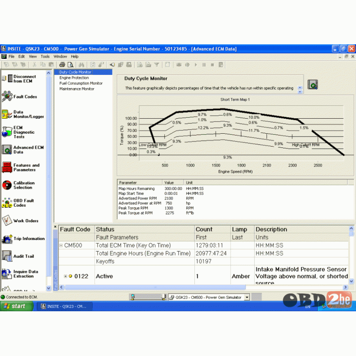Open the Windows start button
The image size is (356, 356).
(x=16, y=306)
